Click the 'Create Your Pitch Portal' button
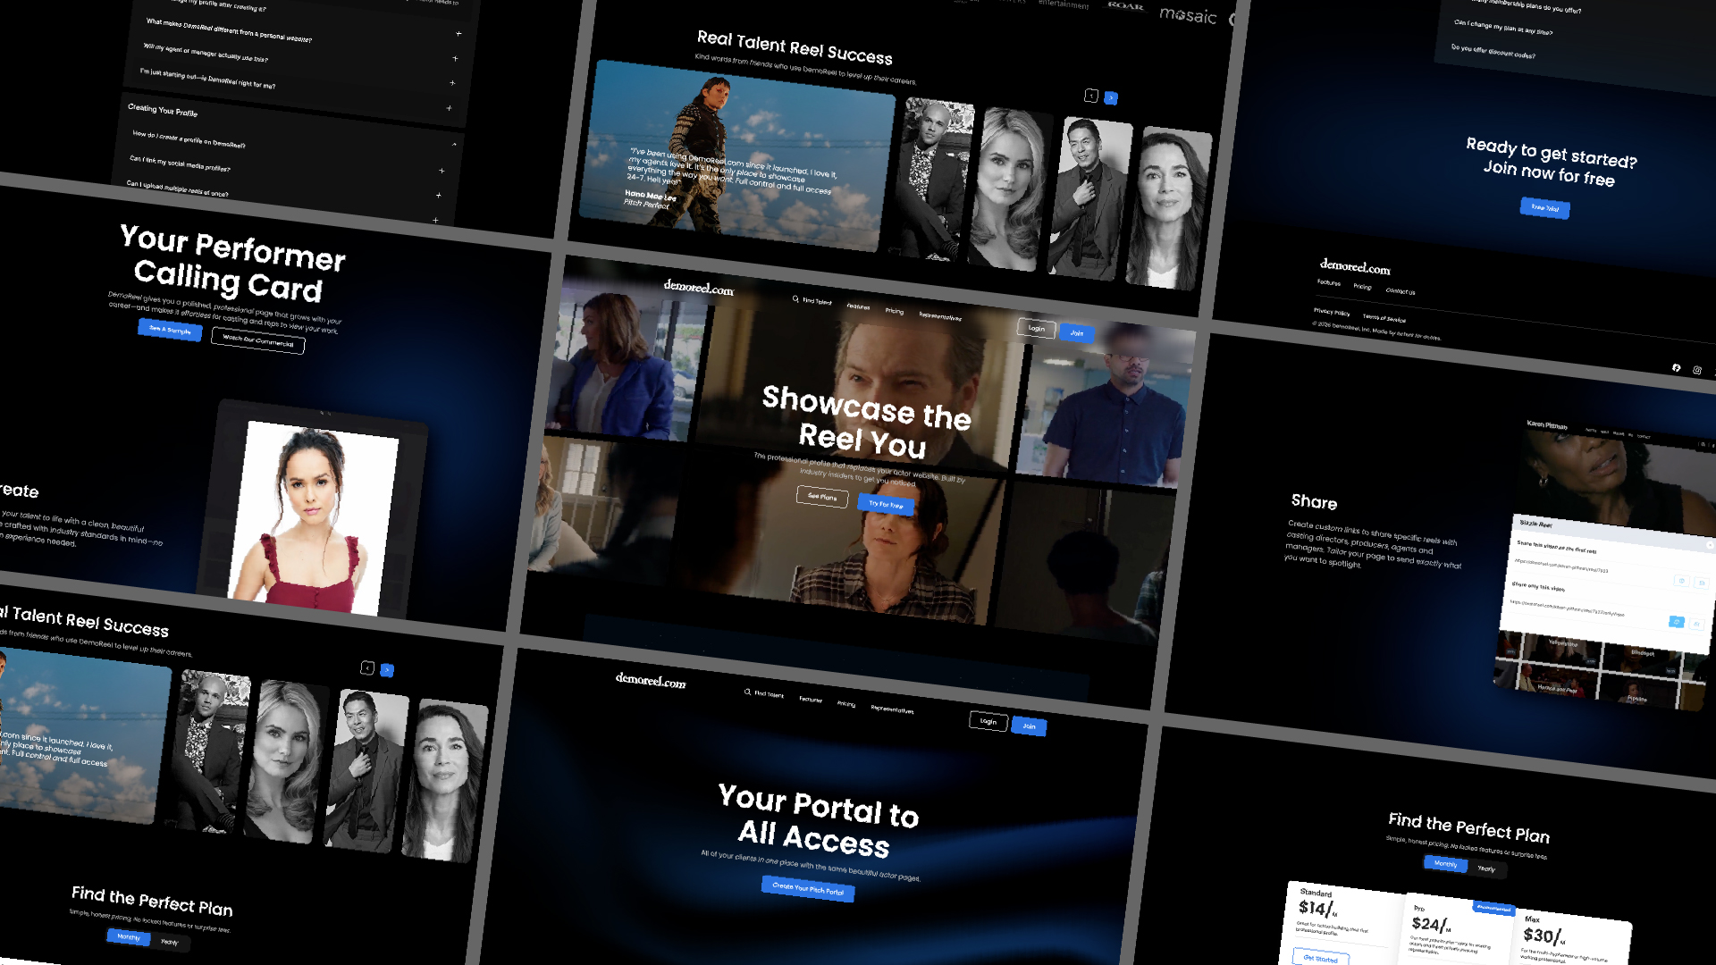Screen dimensions: 1716x965 tap(808, 889)
